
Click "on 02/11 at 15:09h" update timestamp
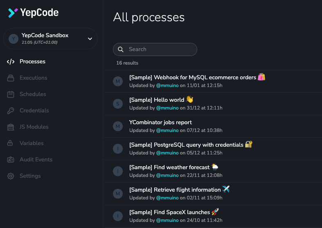(x=201, y=198)
